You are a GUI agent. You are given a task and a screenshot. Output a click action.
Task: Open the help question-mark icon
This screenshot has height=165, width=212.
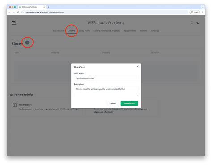coord(192,23)
